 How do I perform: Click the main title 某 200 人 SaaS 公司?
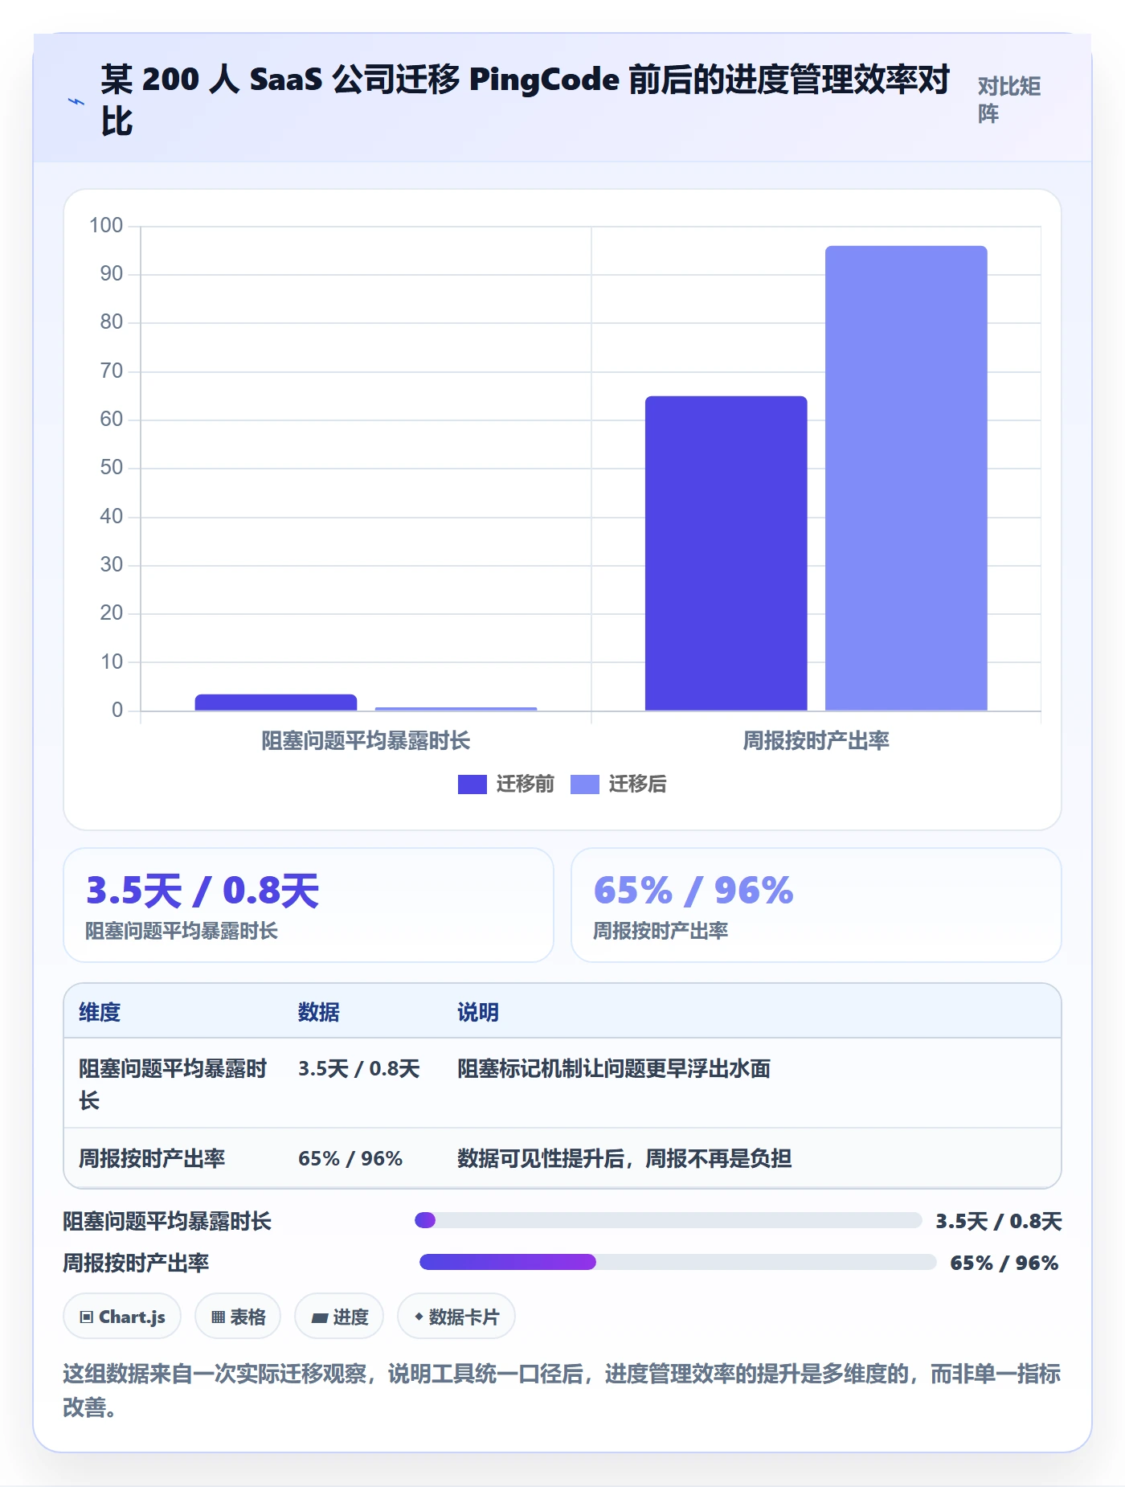coord(525,100)
